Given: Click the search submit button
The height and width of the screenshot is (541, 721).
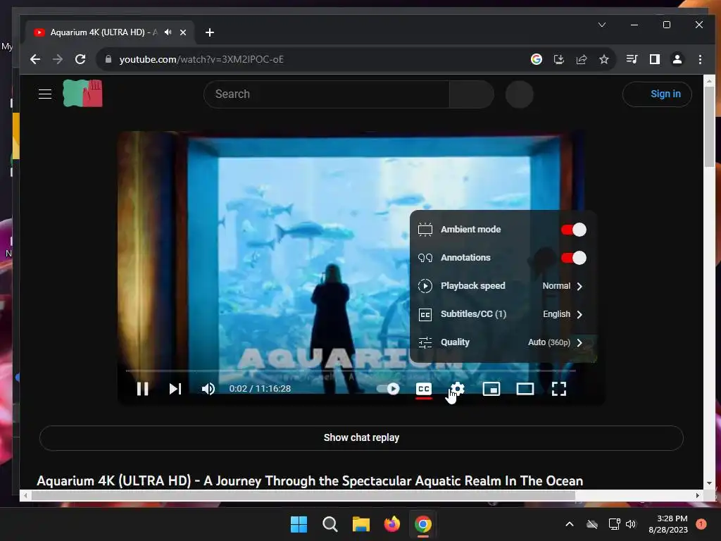Looking at the screenshot, I should pos(472,94).
